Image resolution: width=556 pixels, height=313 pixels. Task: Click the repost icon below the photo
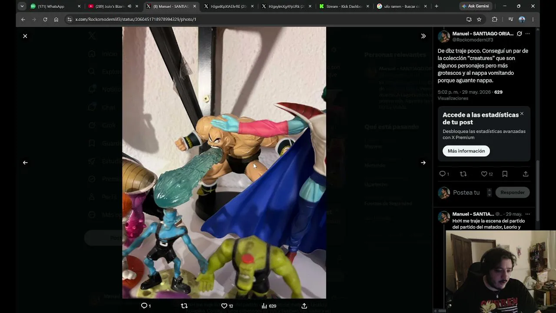[184, 306]
